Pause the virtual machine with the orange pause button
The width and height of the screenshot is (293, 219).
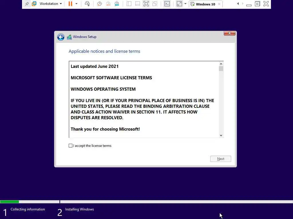click(x=70, y=4)
